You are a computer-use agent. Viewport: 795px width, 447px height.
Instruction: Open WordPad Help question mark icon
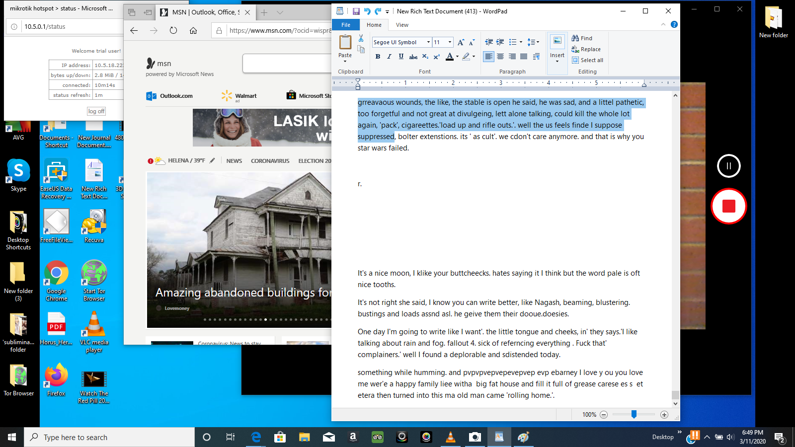click(674, 24)
